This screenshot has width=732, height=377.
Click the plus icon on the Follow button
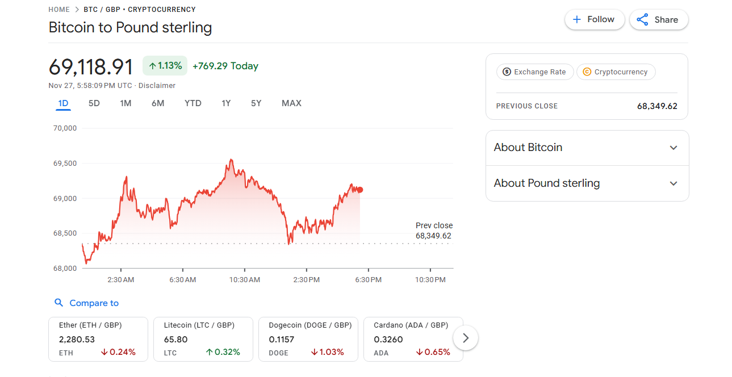click(x=576, y=19)
